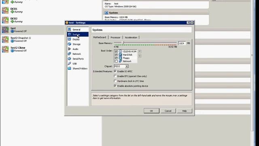259x146 pixels.
Task: Click the Floppy boot device icon
Action: click(x=120, y=58)
